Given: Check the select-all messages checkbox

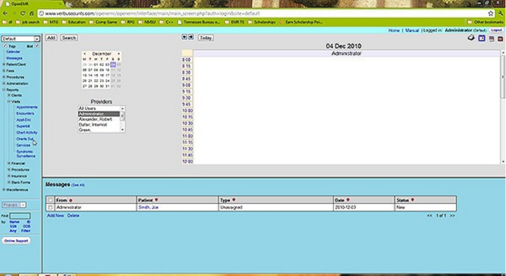Looking at the screenshot, I should tap(50, 200).
